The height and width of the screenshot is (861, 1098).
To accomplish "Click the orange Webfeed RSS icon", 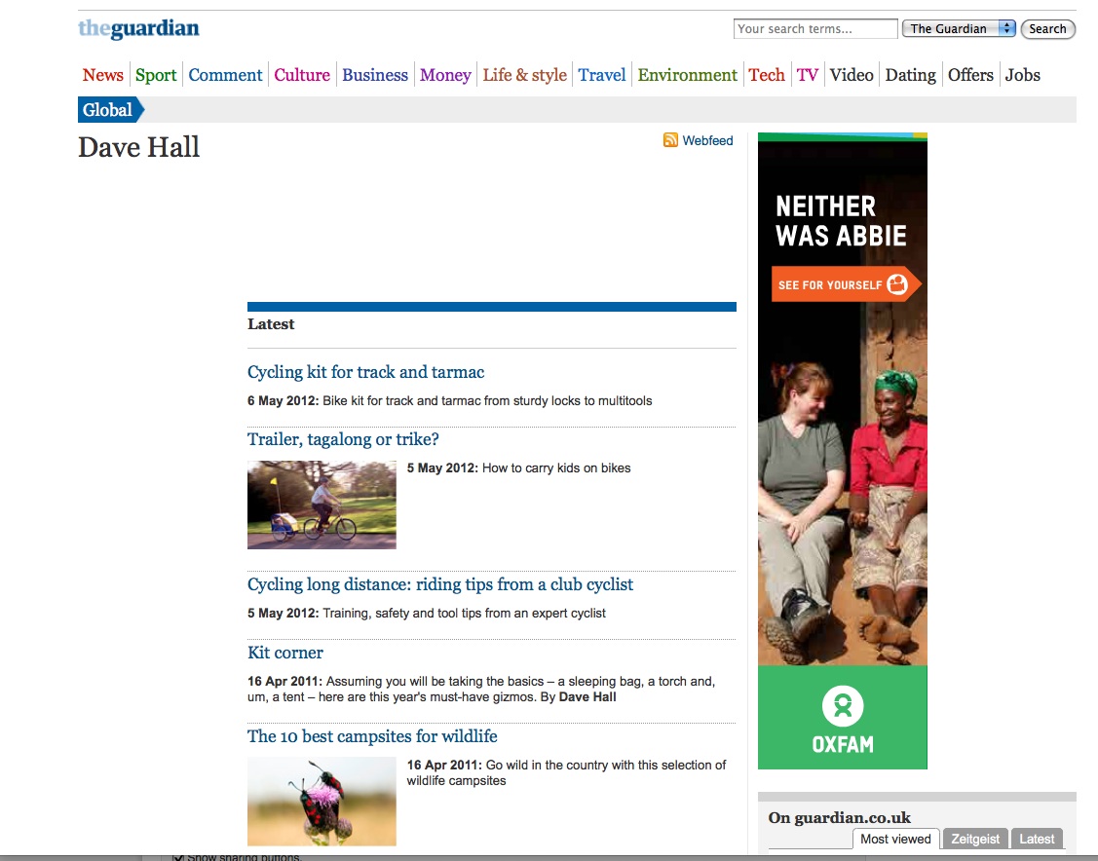I will [x=670, y=140].
